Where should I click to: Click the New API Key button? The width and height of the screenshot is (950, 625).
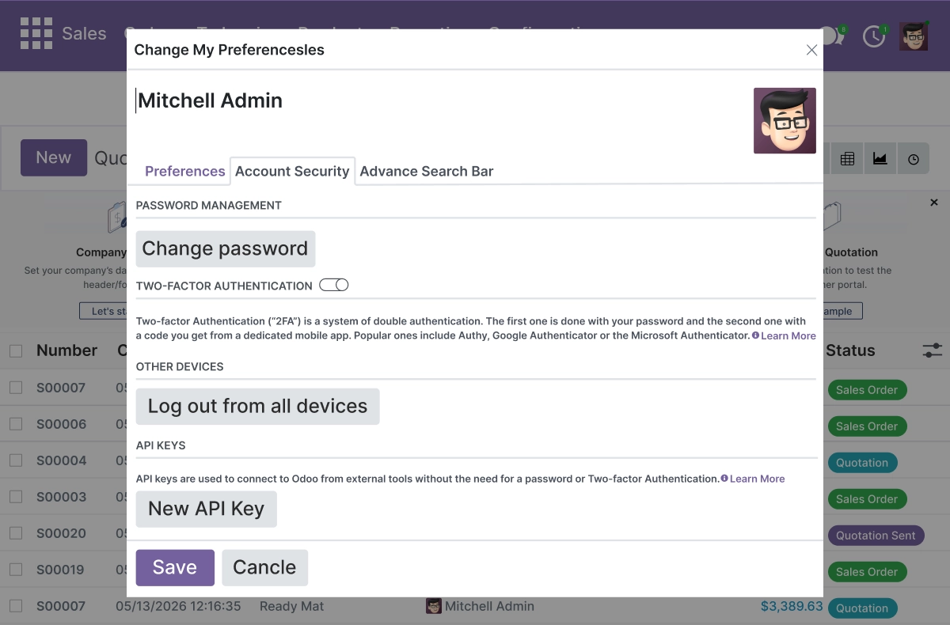pos(207,509)
